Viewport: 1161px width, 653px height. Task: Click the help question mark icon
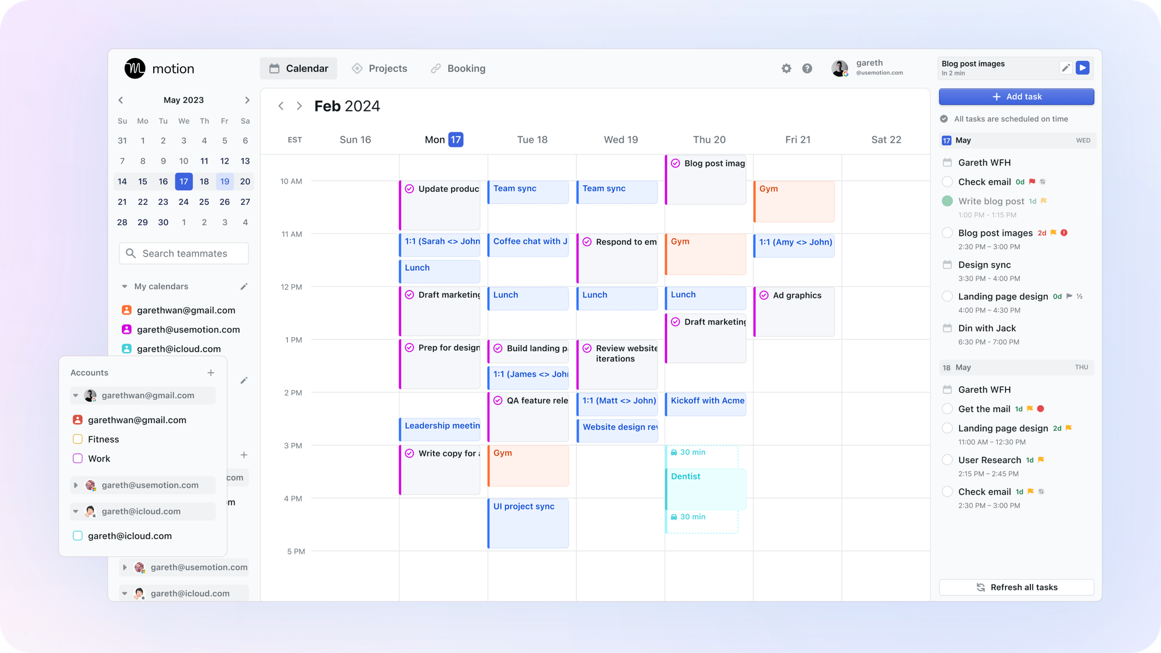pos(807,68)
